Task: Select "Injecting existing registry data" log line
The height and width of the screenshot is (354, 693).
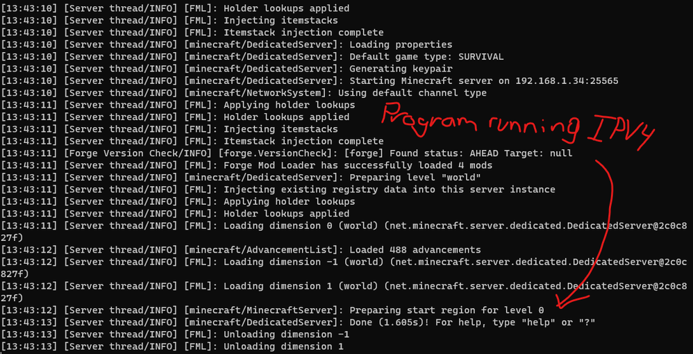Action: click(278, 189)
